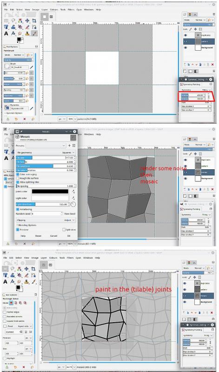
Task: Click the Reset button in Mosaic dialog
Action: [38, 236]
